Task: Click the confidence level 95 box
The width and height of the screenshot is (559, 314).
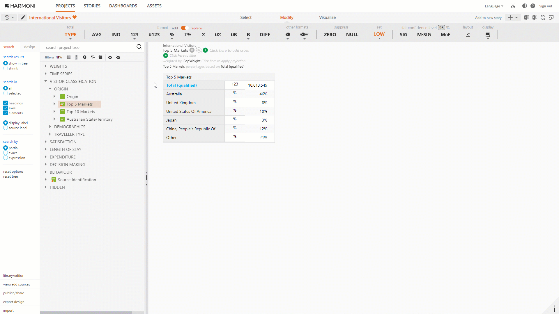Action: point(442,28)
